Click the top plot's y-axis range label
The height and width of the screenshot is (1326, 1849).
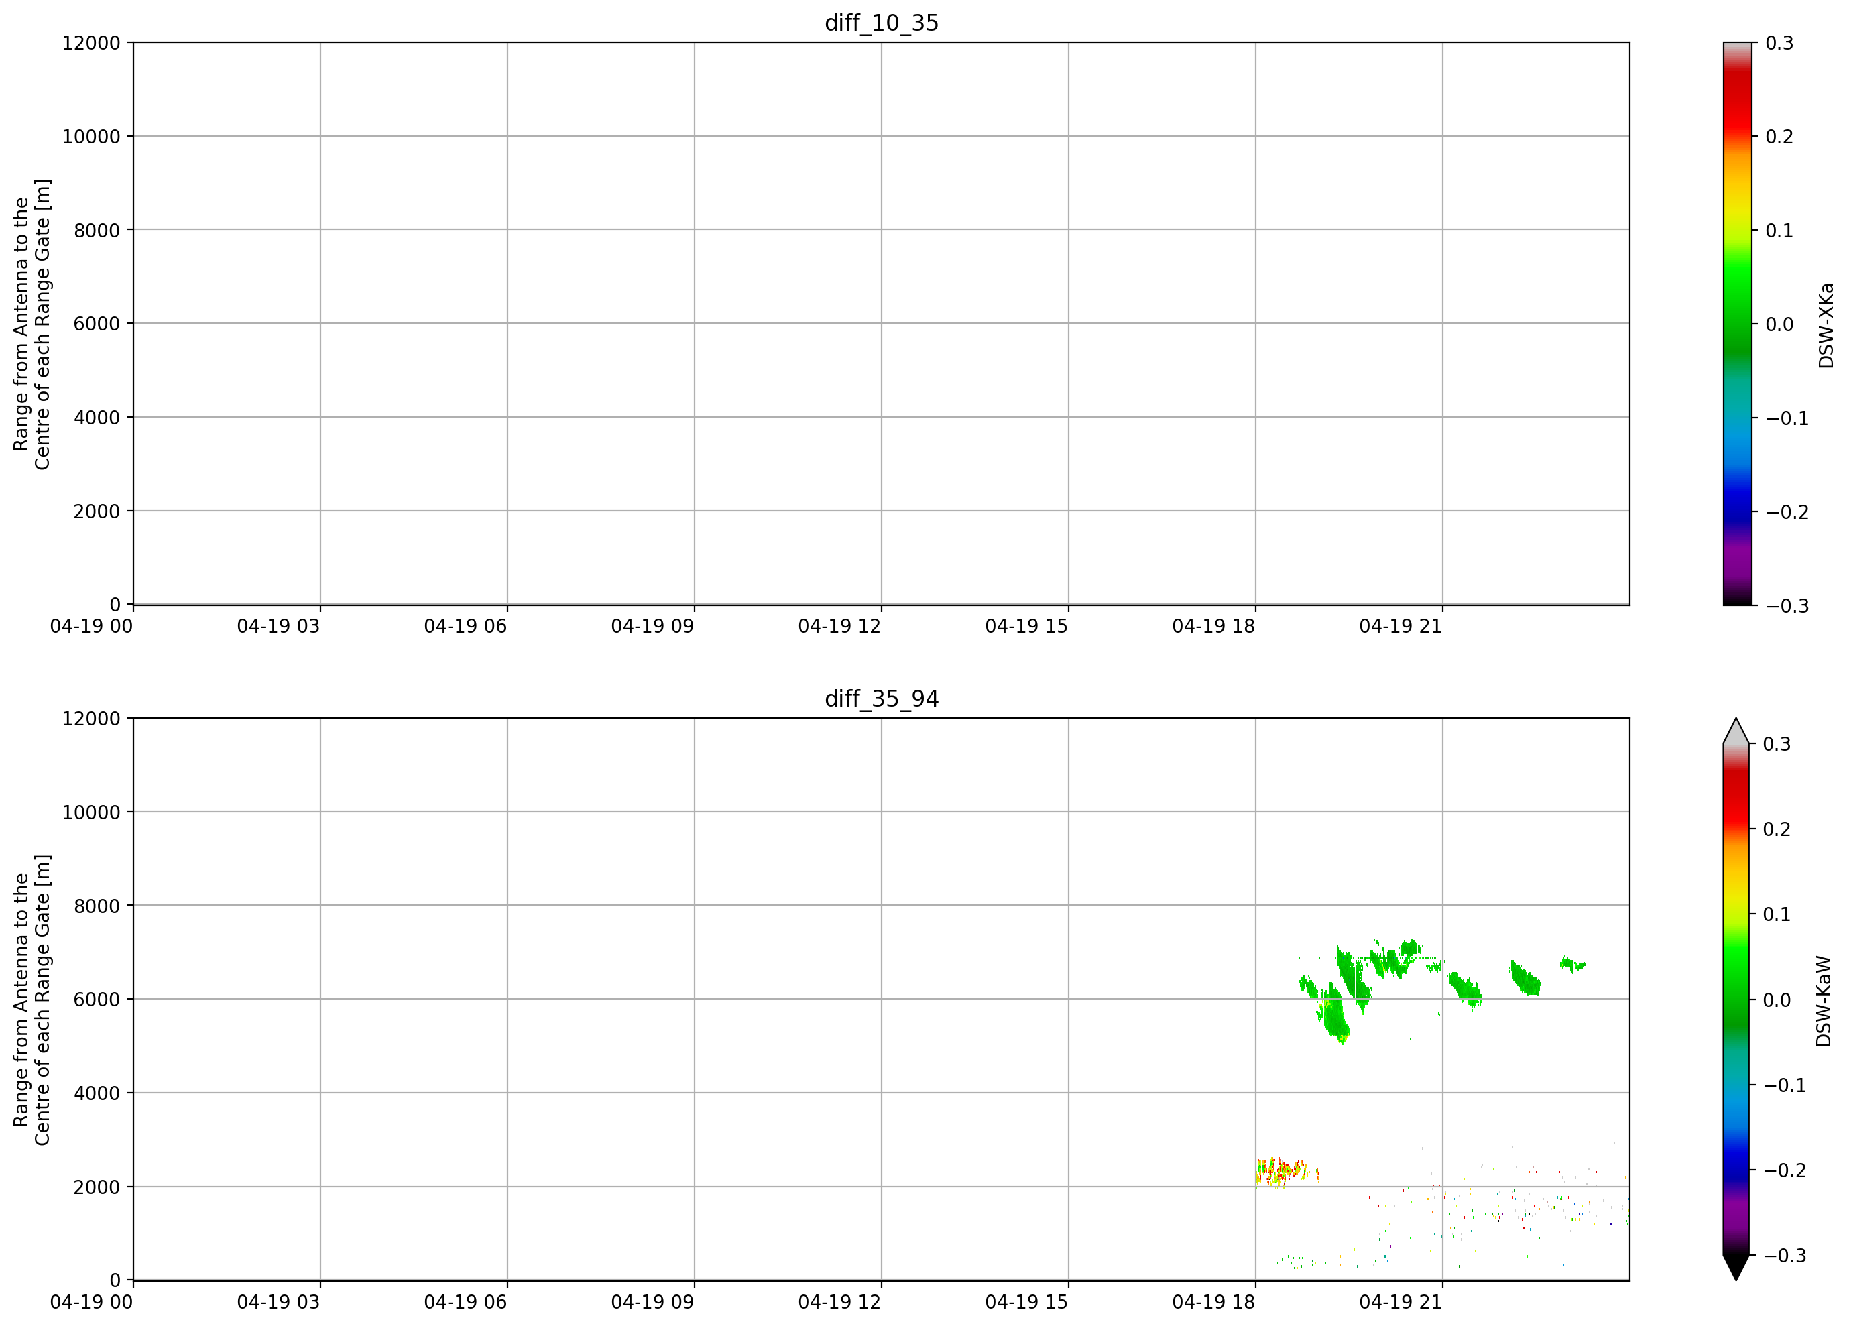tap(32, 324)
